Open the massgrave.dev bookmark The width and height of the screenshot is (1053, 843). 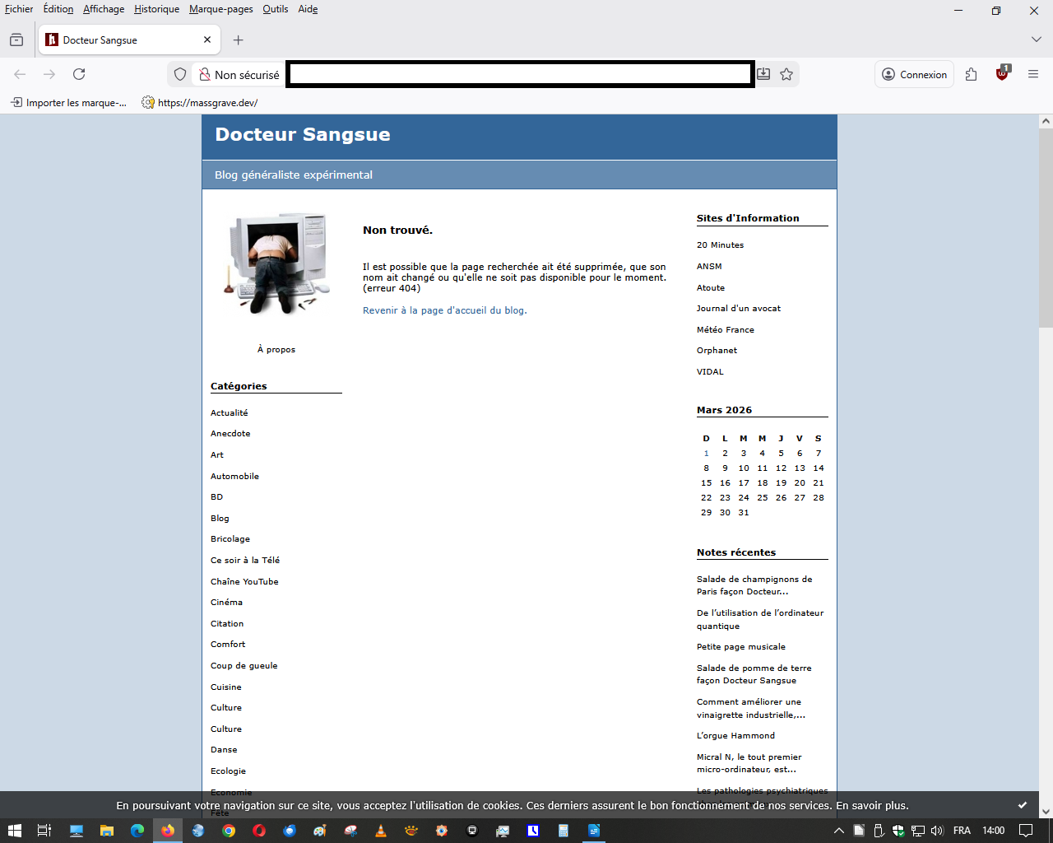tap(200, 103)
